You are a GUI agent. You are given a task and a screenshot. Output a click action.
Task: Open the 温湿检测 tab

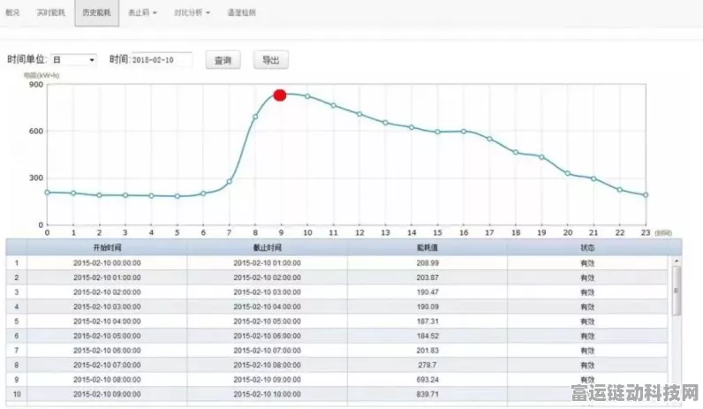[x=241, y=12]
